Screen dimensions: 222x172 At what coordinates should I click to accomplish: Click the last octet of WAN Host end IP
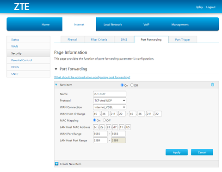[x=158, y=114]
